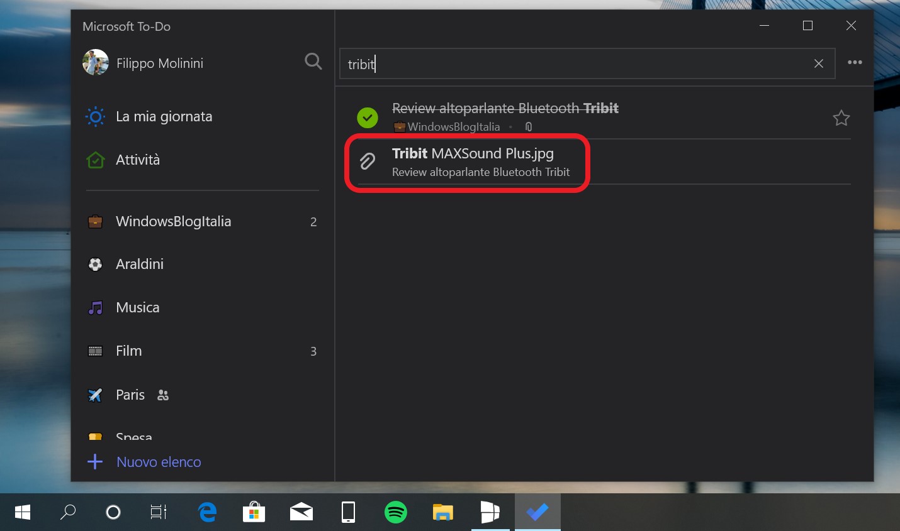Clear the search box with X
Viewport: 900px width, 531px height.
(819, 63)
